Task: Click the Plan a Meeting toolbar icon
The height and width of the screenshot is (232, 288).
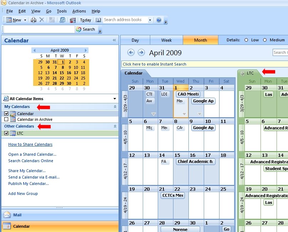Action: point(62,20)
